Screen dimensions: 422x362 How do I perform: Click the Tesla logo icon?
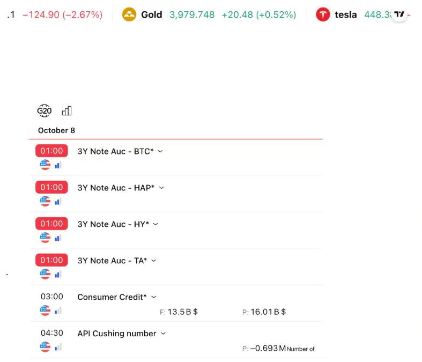(x=323, y=14)
